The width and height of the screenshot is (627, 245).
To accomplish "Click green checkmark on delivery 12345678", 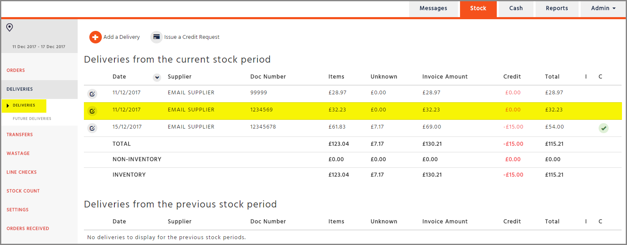I will 603,128.
